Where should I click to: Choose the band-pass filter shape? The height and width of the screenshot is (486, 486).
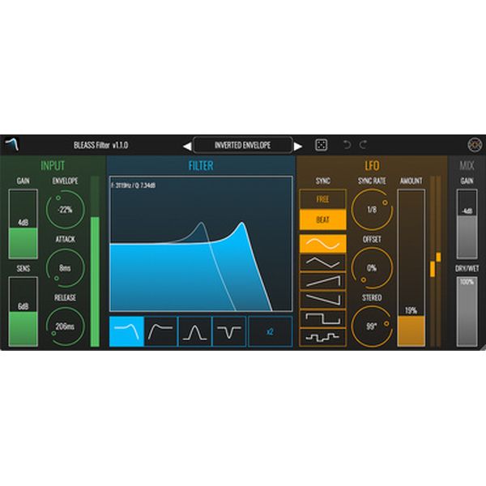coord(194,331)
